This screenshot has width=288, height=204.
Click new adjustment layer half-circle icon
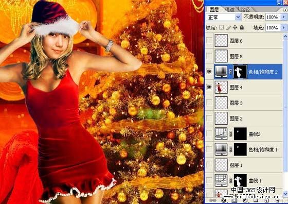pos(245,201)
